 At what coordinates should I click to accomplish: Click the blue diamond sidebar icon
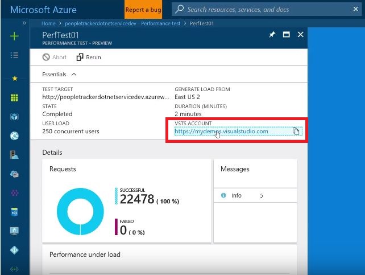[14, 250]
